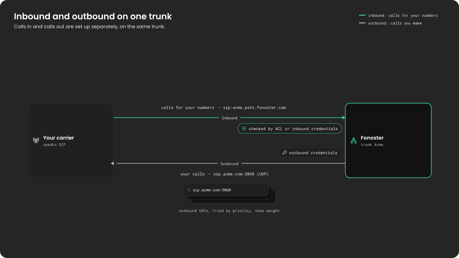Image resolution: width=459 pixels, height=258 pixels.
Task: Click the subtitle 'Calls in and calls out are set up separately'
Action: 89,27
